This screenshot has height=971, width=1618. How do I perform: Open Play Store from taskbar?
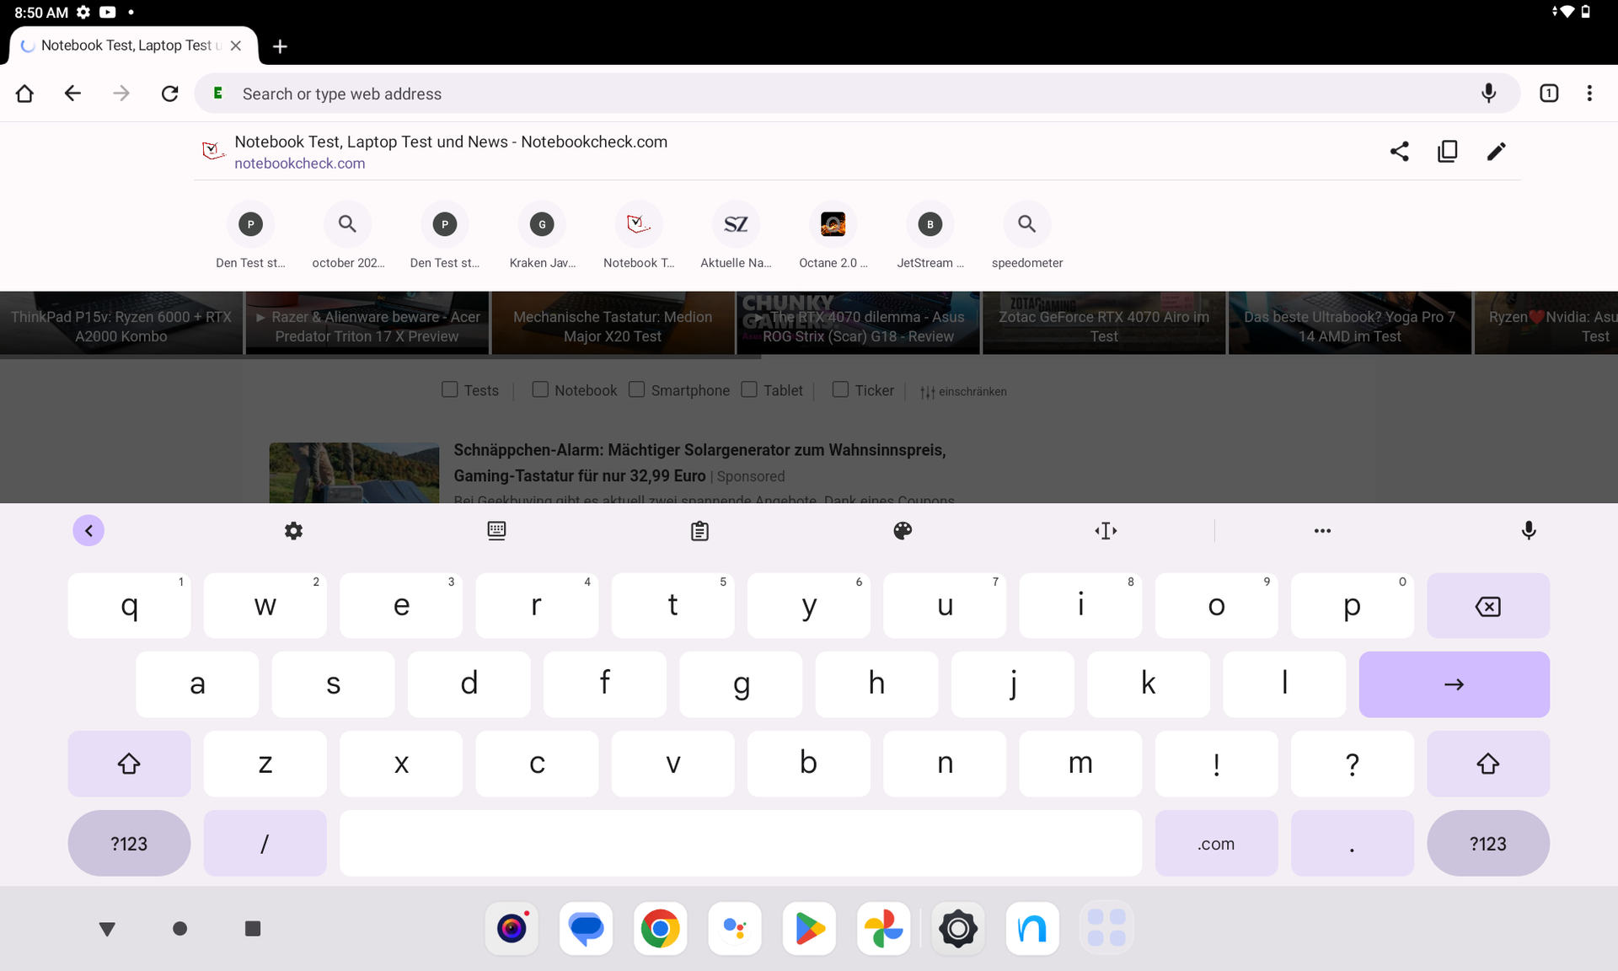point(809,929)
